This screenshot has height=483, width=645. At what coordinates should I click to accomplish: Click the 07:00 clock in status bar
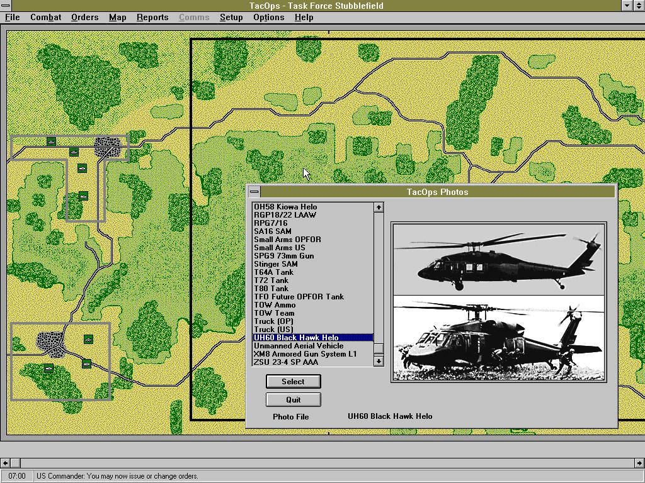(x=16, y=477)
